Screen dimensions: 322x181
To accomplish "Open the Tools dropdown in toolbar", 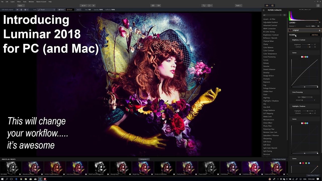I will tap(238, 6).
